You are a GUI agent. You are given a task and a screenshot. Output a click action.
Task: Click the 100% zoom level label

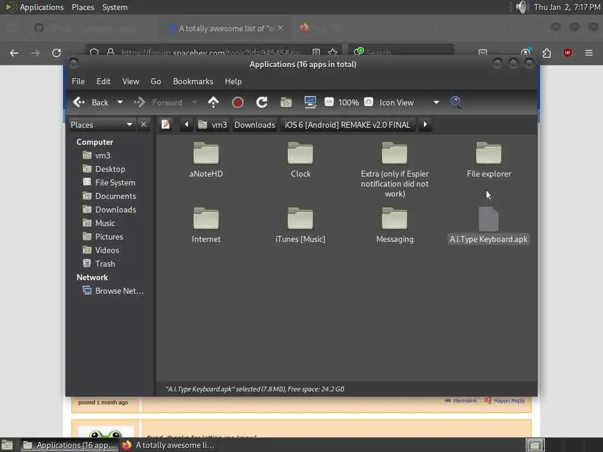pos(349,102)
